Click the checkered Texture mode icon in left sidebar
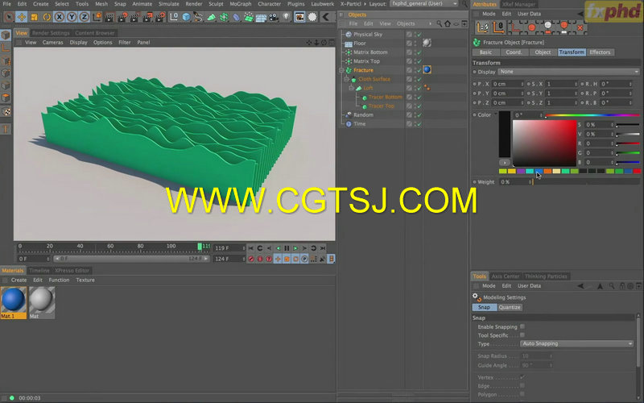Viewport: 644px width, 403px height. click(x=6, y=111)
